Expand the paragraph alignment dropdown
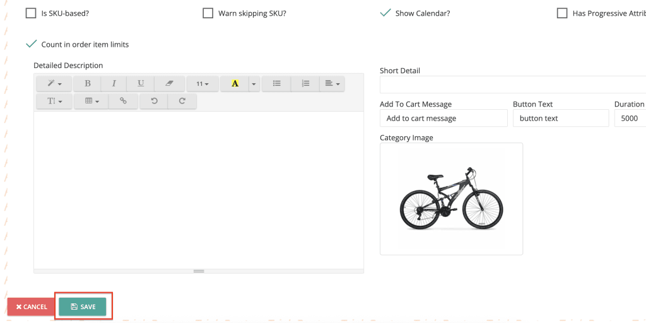Screen dimensions: 646x323 coord(332,83)
